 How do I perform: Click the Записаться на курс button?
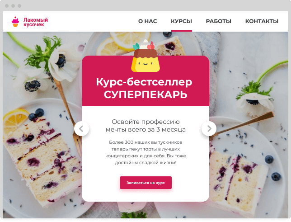coord(145,183)
